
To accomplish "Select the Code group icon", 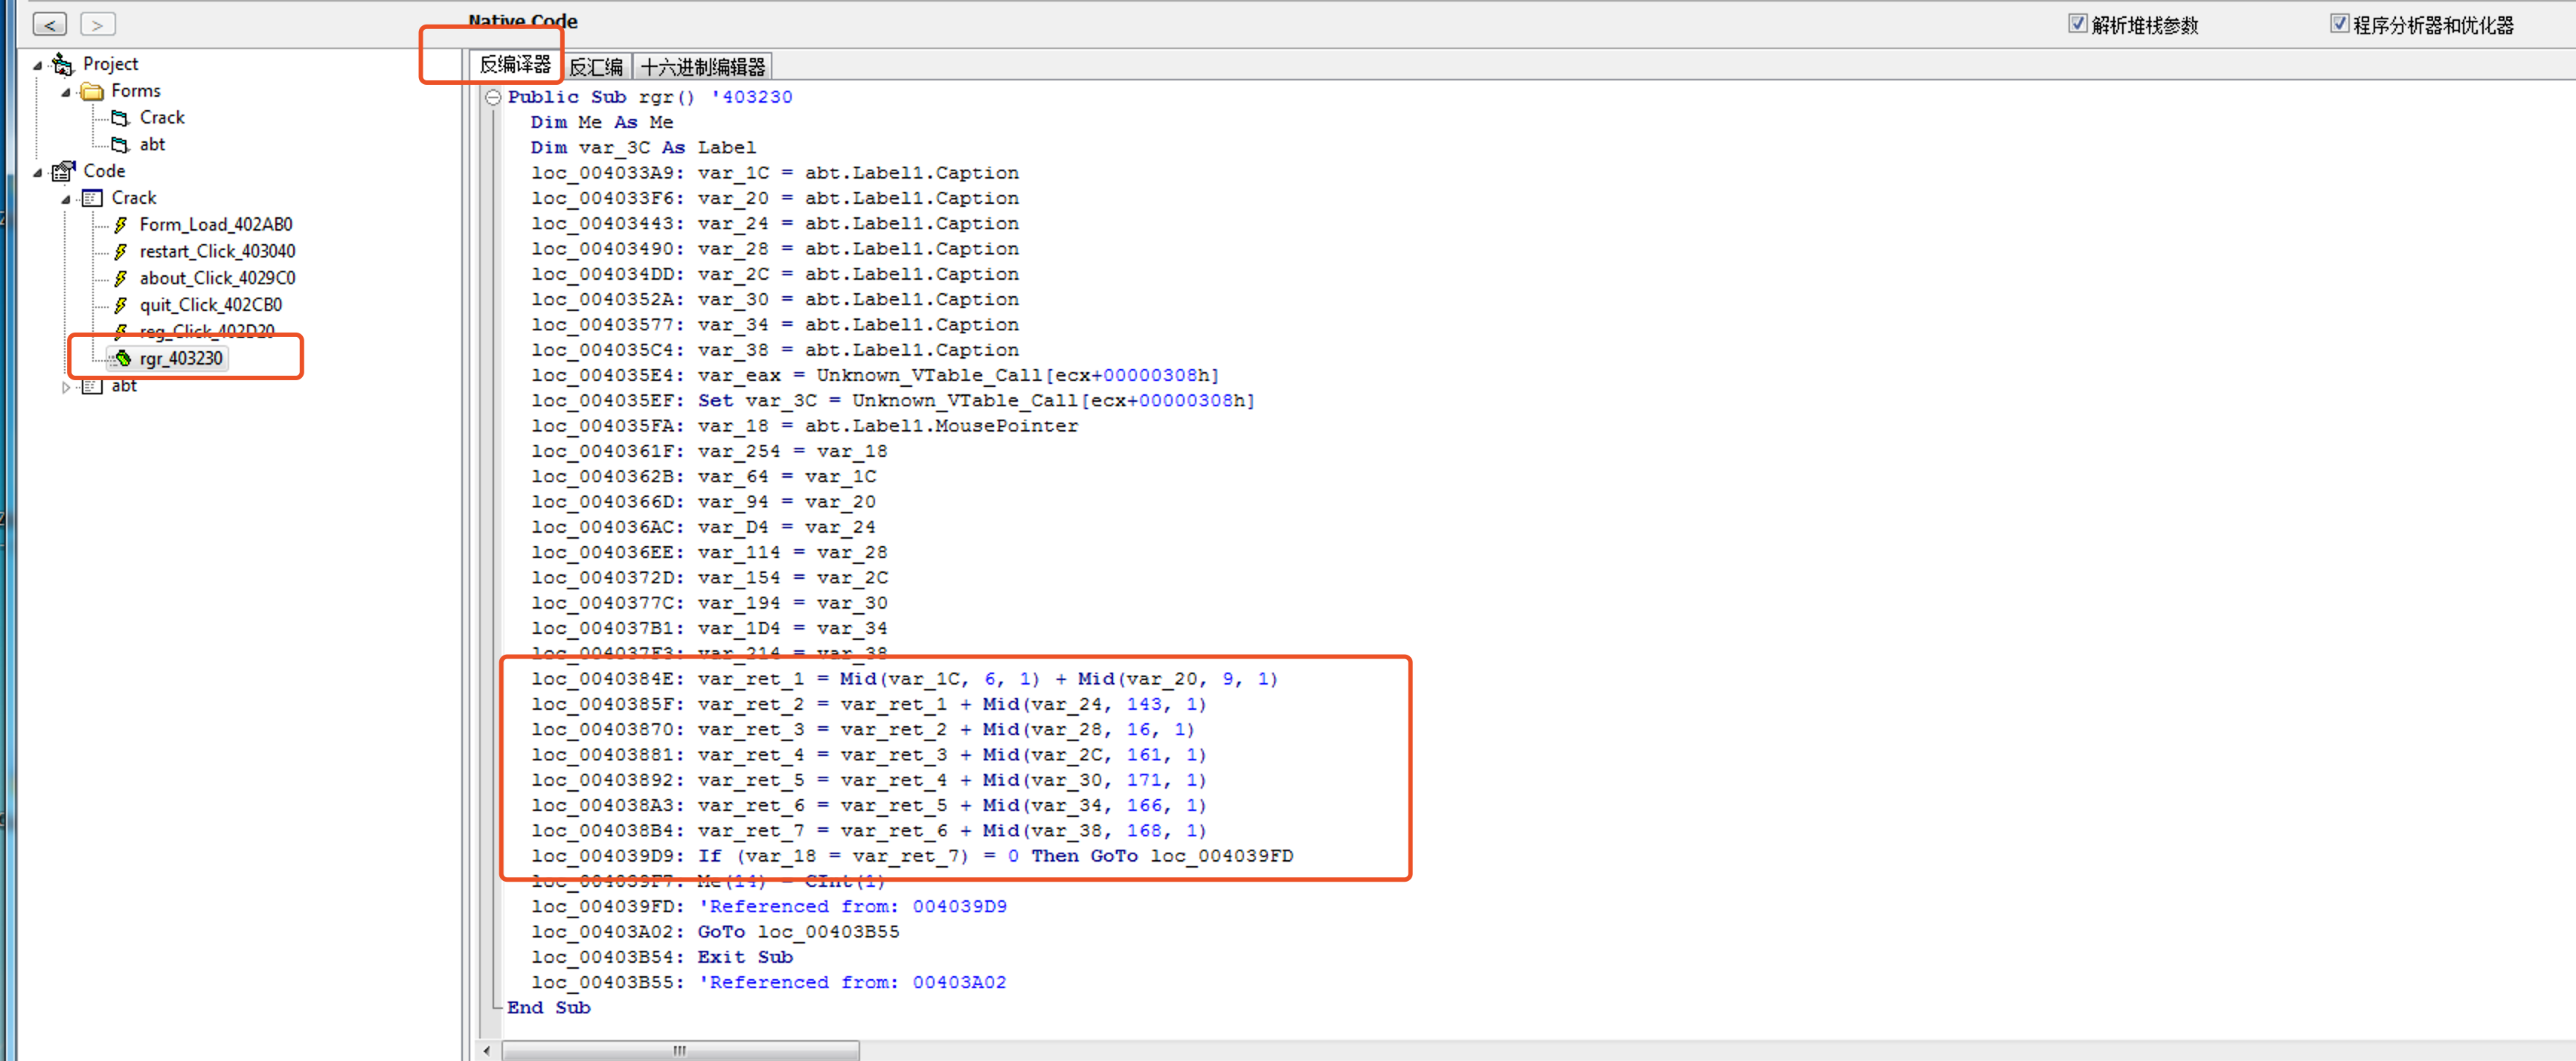I will click(63, 171).
